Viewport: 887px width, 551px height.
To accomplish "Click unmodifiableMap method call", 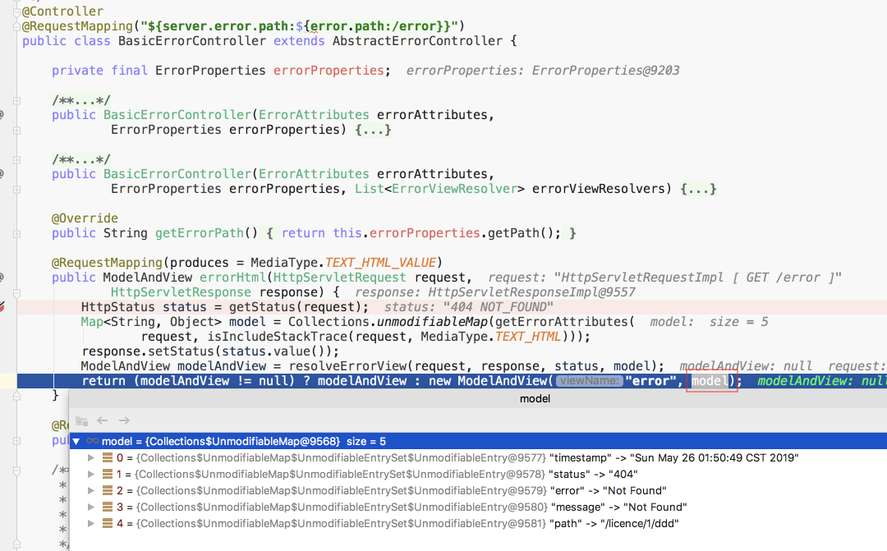I will tap(432, 321).
